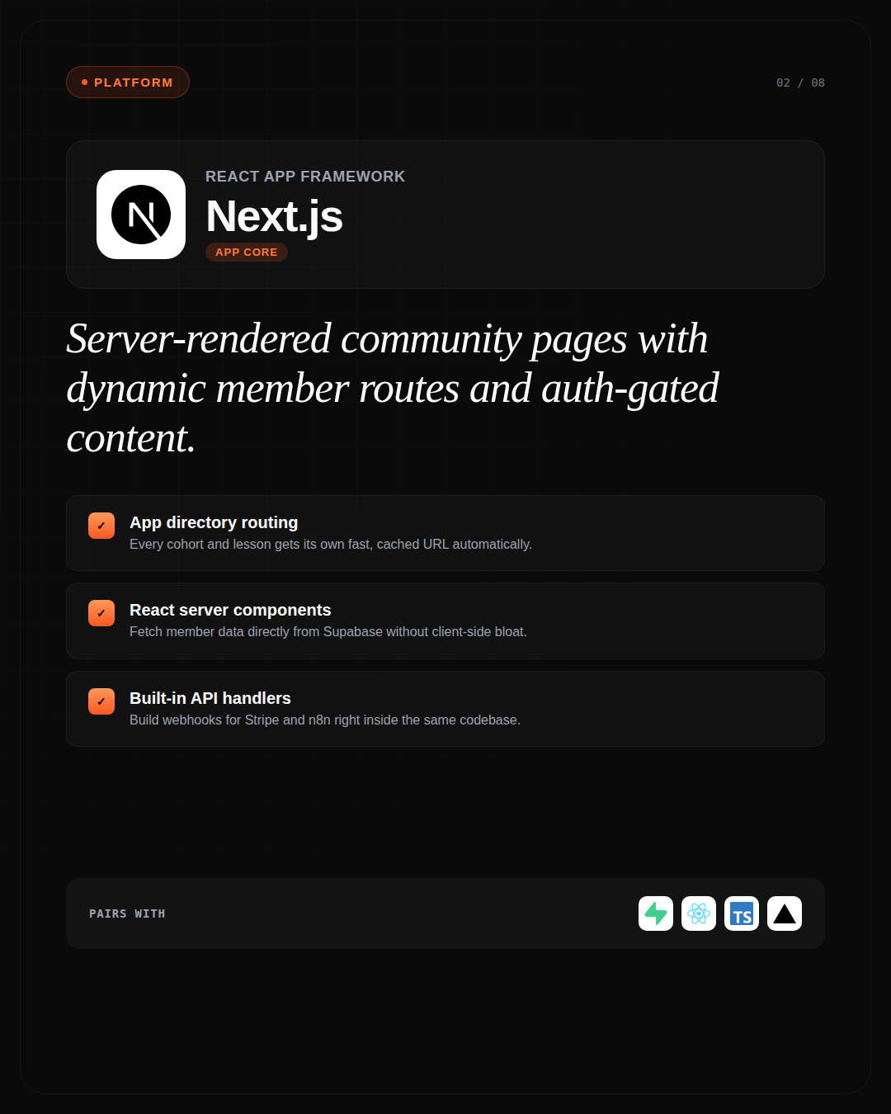Click the React atom icon
891x1114 pixels.
[699, 913]
